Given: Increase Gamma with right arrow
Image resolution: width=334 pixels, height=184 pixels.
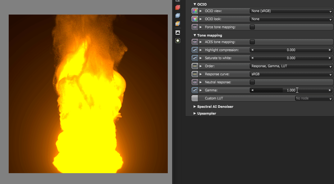Looking at the screenshot, I should click(x=330, y=90).
